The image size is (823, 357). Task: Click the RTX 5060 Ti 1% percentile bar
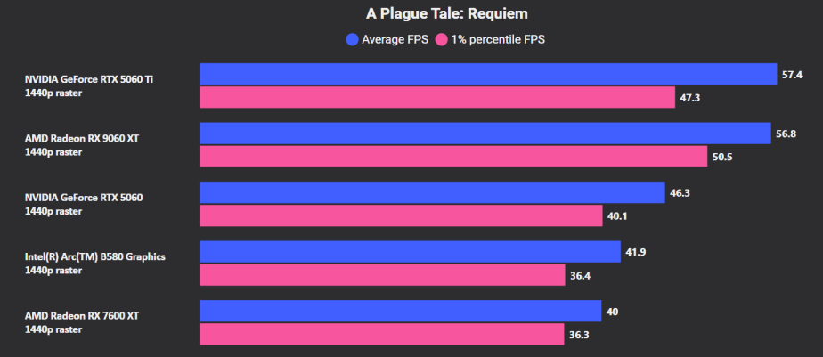click(x=437, y=97)
